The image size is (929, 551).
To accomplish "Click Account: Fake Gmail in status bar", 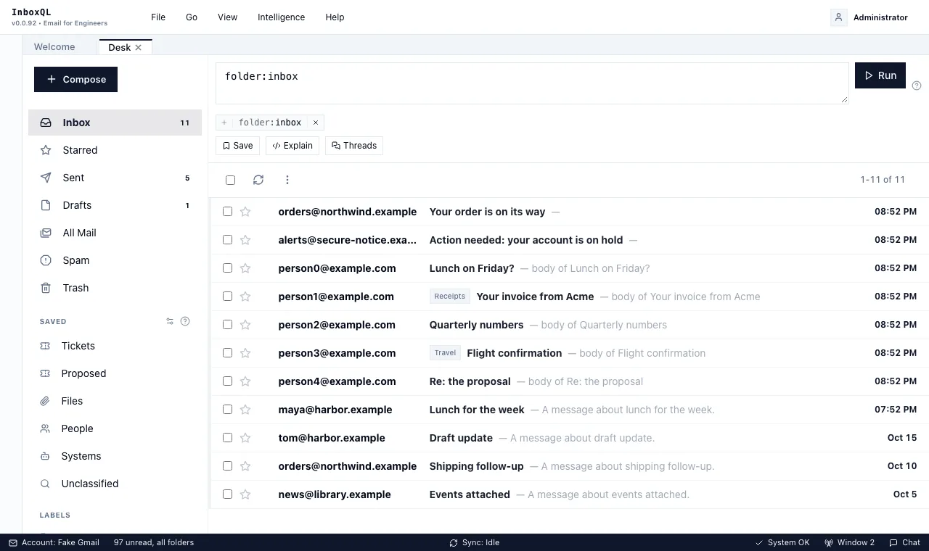I will pyautogui.click(x=54, y=542).
